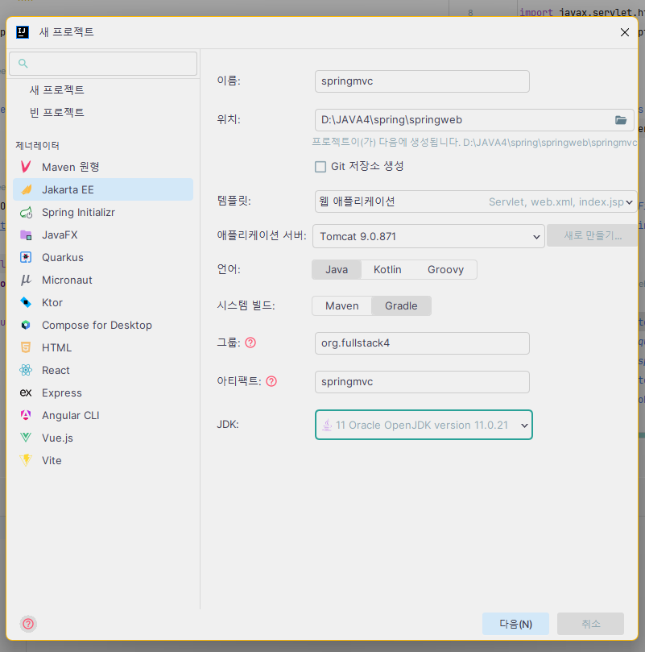645x652 pixels.
Task: Open the Tomcat 9.0.871 server dropdown
Action: point(428,236)
